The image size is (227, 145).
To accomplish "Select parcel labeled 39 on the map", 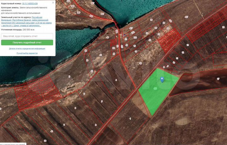I will coord(151,20).
